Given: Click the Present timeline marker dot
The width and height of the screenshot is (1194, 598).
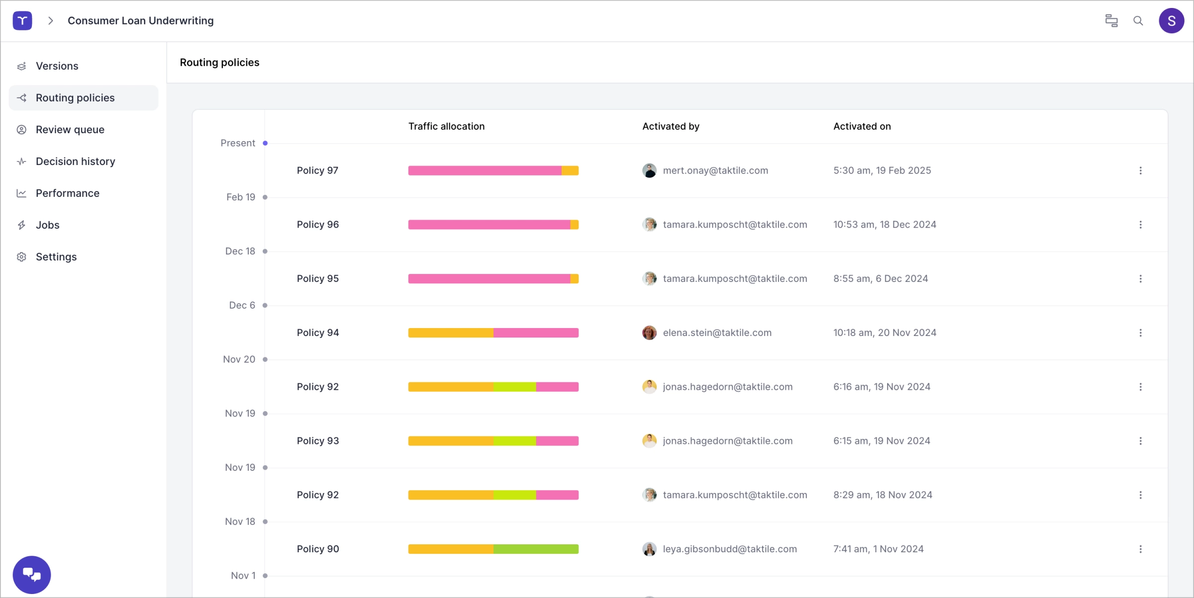Looking at the screenshot, I should pos(265,143).
